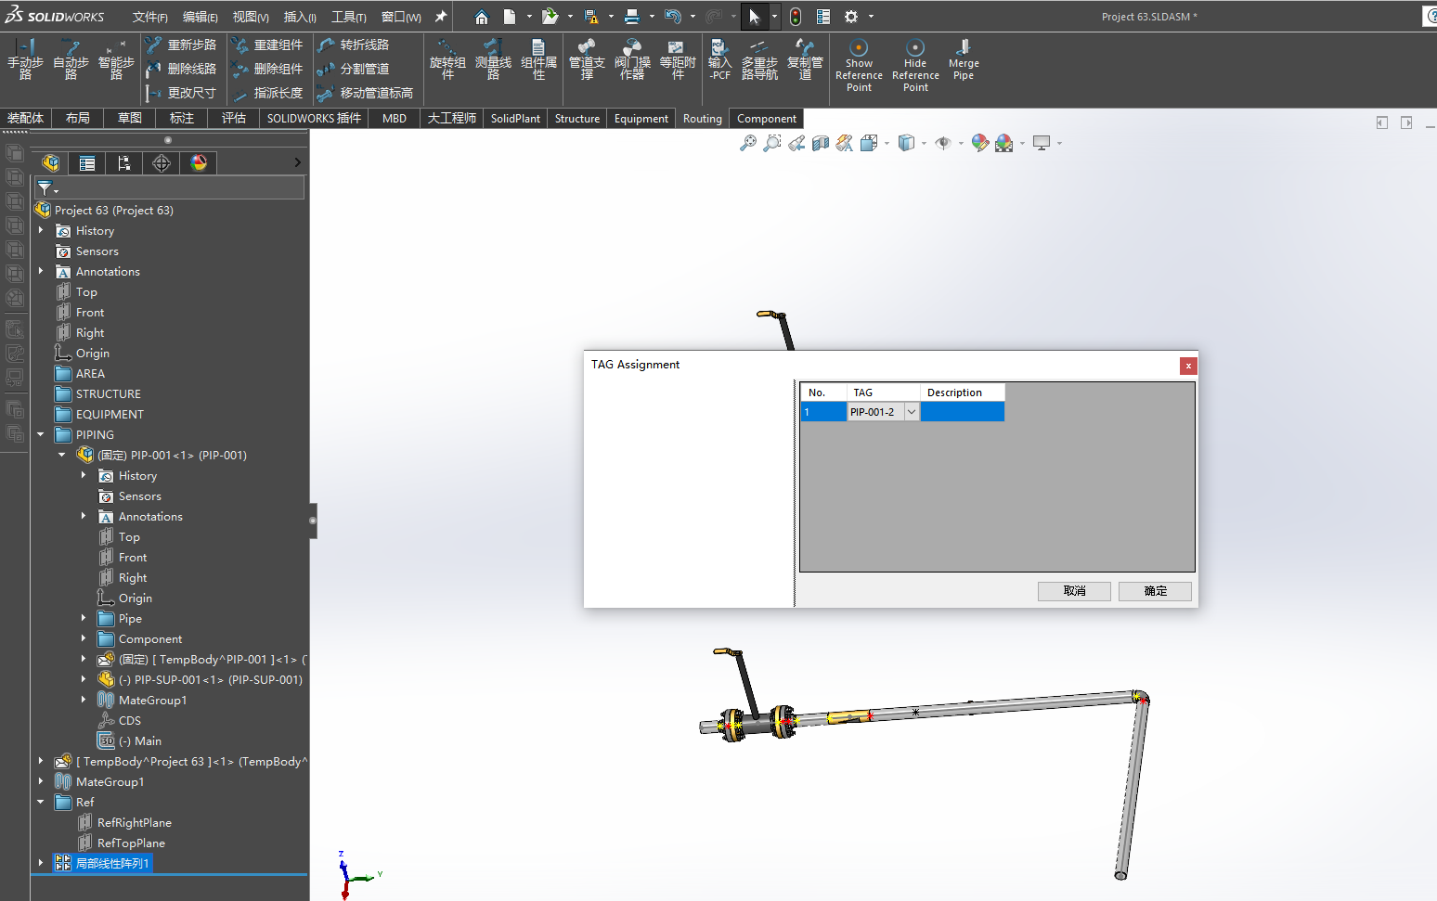Select the 智能步路 smart routing tool
Image resolution: width=1437 pixels, height=901 pixels.
pyautogui.click(x=116, y=60)
